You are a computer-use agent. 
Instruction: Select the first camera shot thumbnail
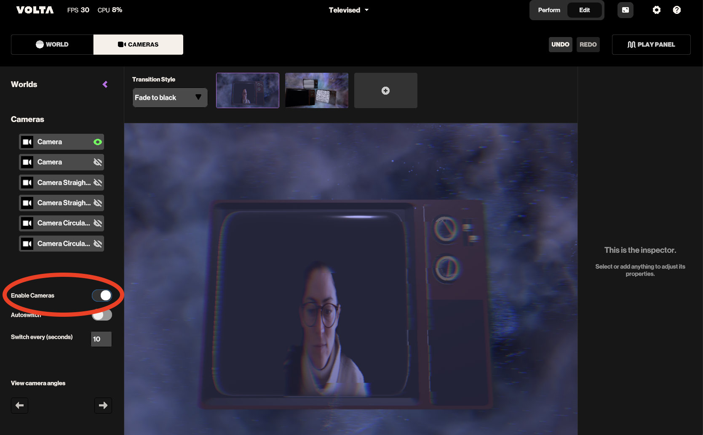tap(248, 90)
